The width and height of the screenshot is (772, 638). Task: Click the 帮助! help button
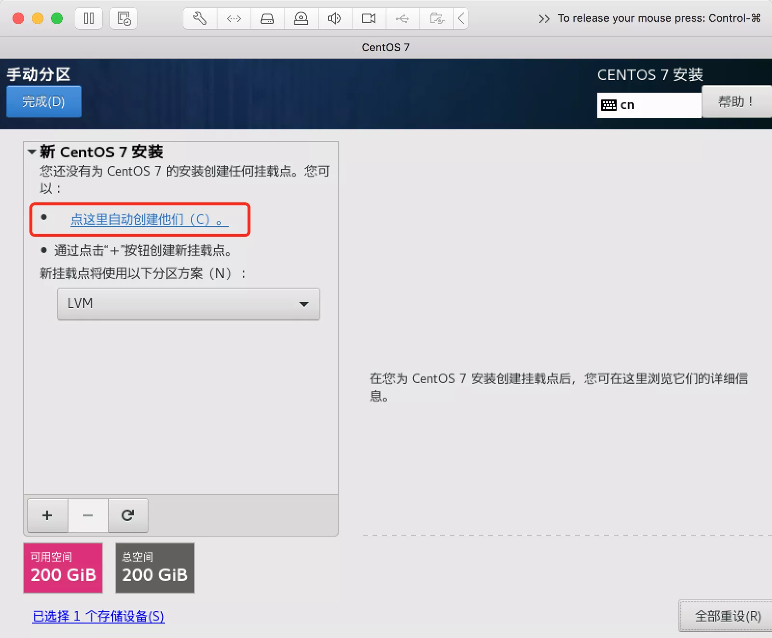[736, 101]
